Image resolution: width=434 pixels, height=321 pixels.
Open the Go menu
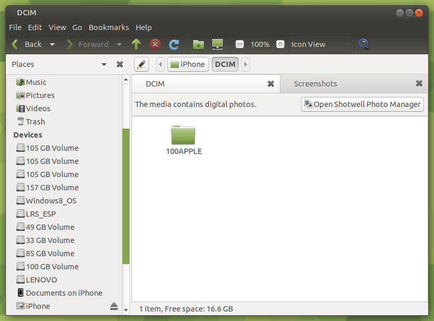tap(77, 27)
